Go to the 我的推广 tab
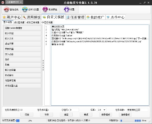Screen dimensions: 152x124 pos(96,17)
